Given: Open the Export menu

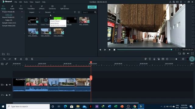Looking at the screenshot, I should [x=37, y=2].
